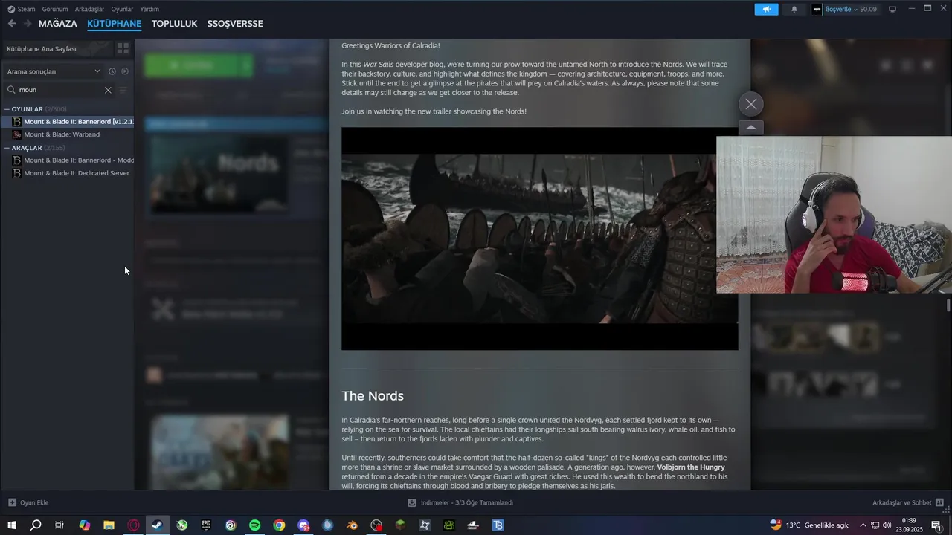Image resolution: width=952 pixels, height=535 pixels.
Task: Open the Görünüm menu
Action: pyautogui.click(x=55, y=9)
